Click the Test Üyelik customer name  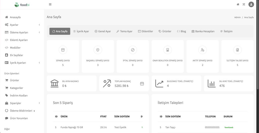tap(120, 127)
